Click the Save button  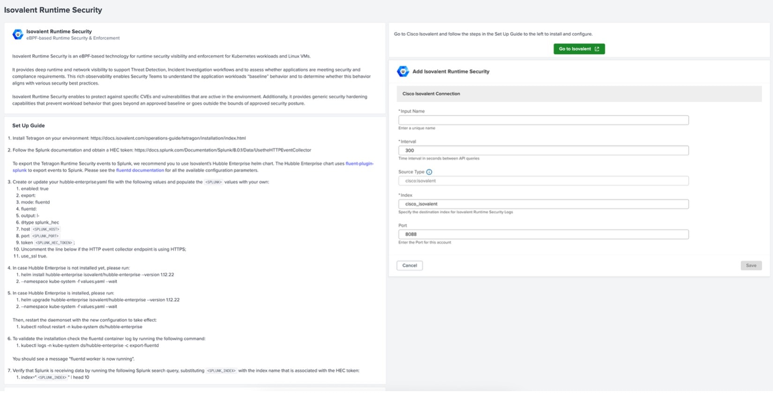[751, 265]
